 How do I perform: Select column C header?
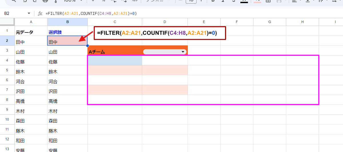(115, 22)
